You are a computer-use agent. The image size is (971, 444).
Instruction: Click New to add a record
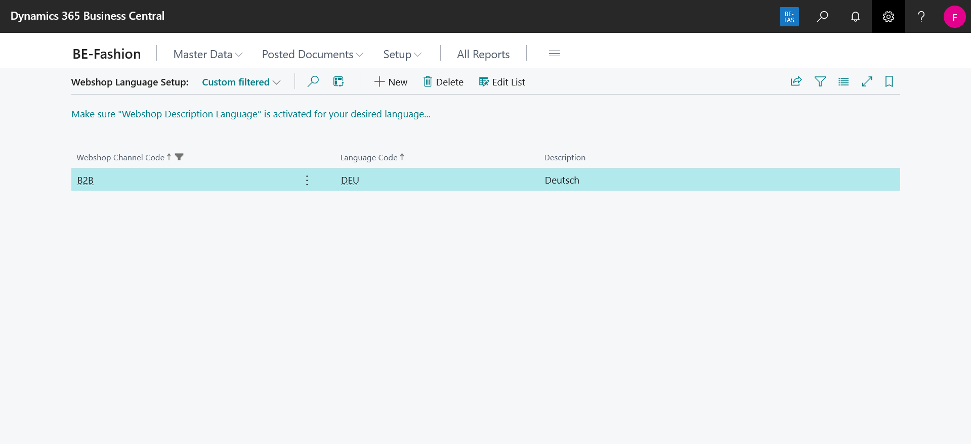pyautogui.click(x=391, y=82)
